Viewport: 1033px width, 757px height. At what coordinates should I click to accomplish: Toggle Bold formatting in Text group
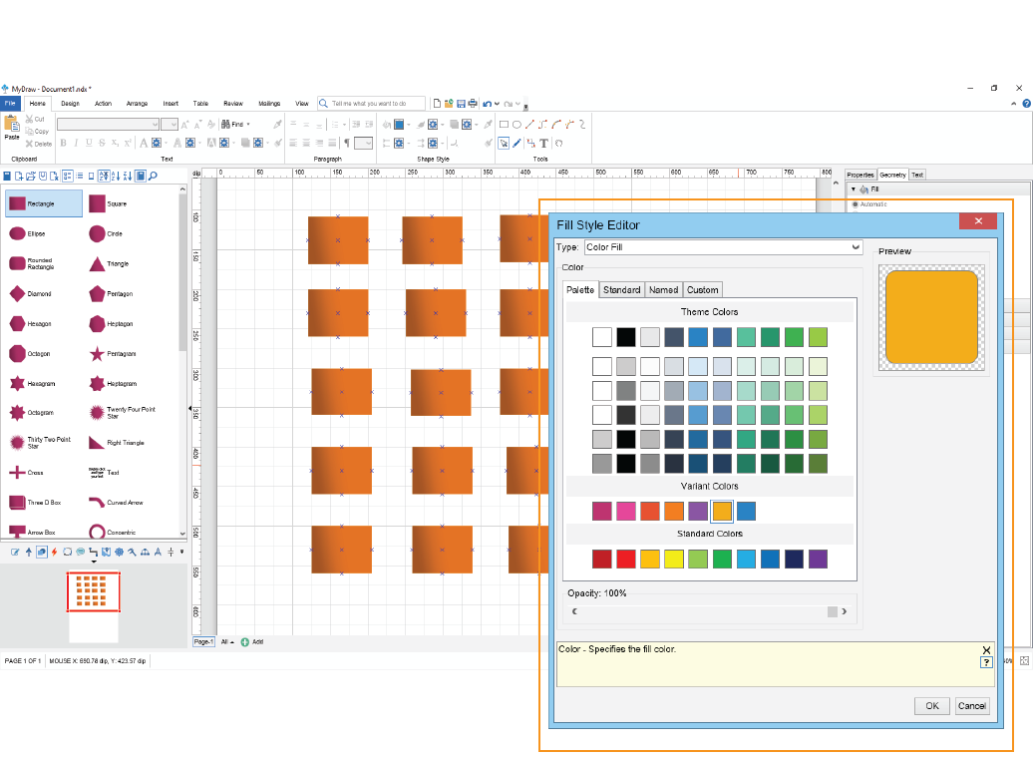pyautogui.click(x=63, y=143)
